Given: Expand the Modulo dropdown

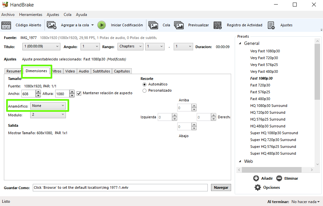Looking at the screenshot, I should pyautogui.click(x=48, y=115).
